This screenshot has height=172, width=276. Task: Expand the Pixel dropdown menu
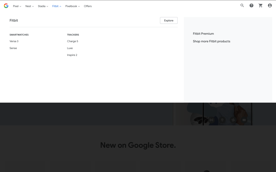(x=17, y=6)
